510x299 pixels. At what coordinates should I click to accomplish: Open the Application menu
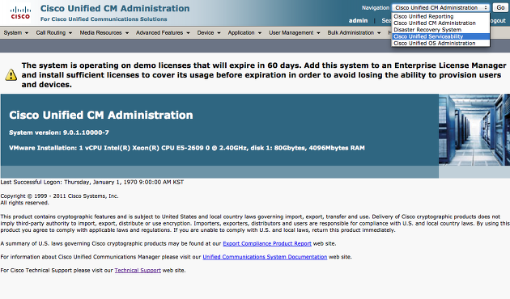pyautogui.click(x=244, y=33)
